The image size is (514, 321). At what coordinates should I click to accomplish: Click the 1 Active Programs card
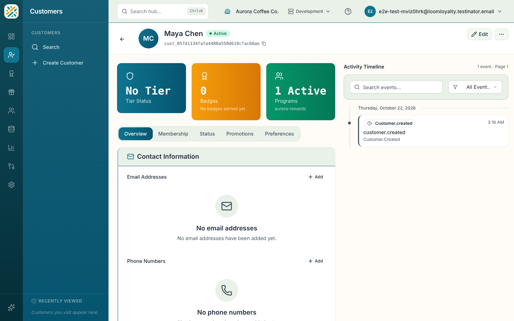pyautogui.click(x=301, y=92)
